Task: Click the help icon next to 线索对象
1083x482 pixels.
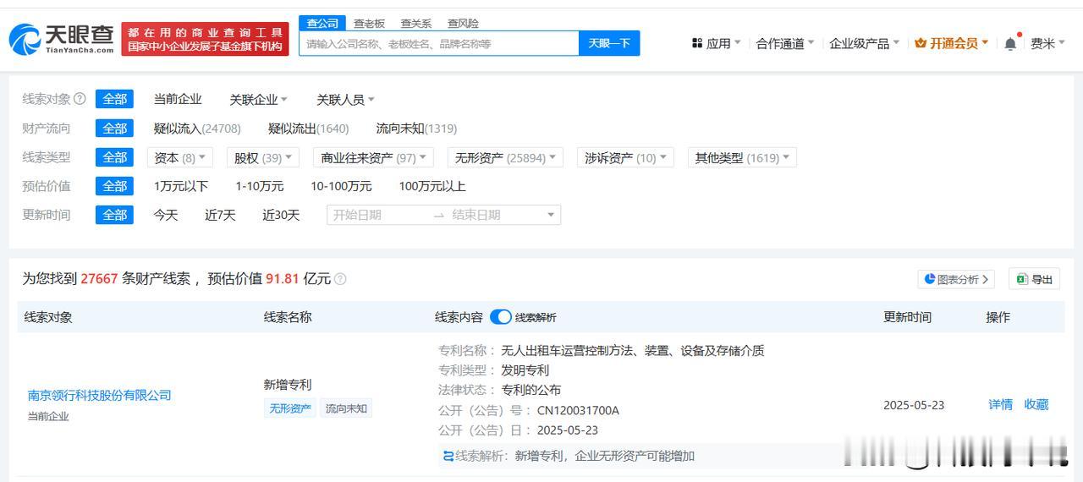Action: coord(80,99)
